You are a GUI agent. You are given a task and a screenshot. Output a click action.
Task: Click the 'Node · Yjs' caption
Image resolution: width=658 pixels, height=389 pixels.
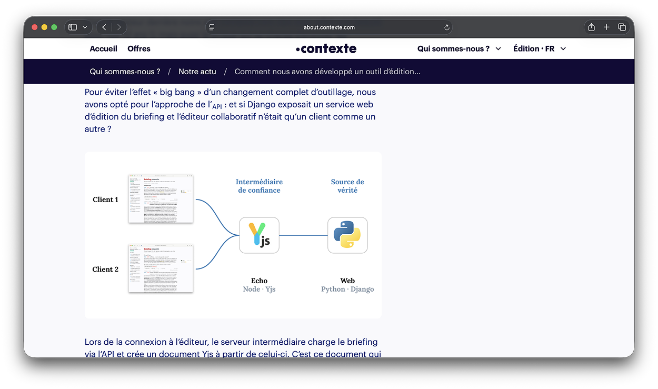coord(259,289)
